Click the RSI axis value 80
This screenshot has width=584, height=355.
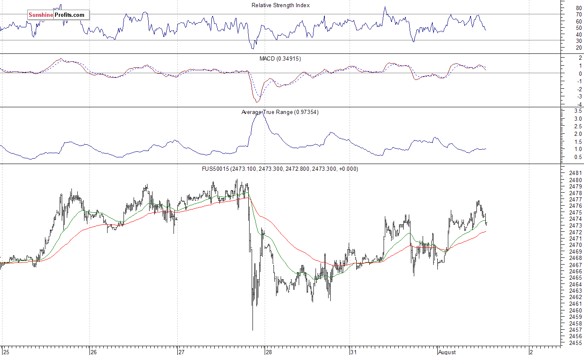pos(579,8)
